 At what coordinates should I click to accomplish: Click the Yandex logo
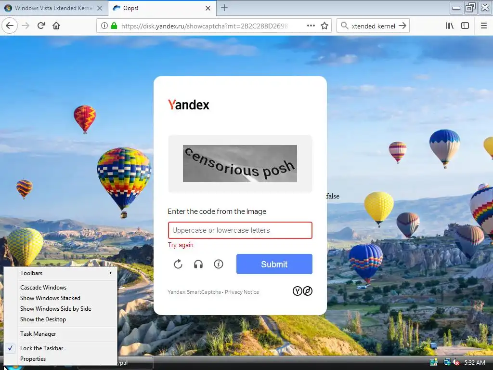click(x=189, y=105)
